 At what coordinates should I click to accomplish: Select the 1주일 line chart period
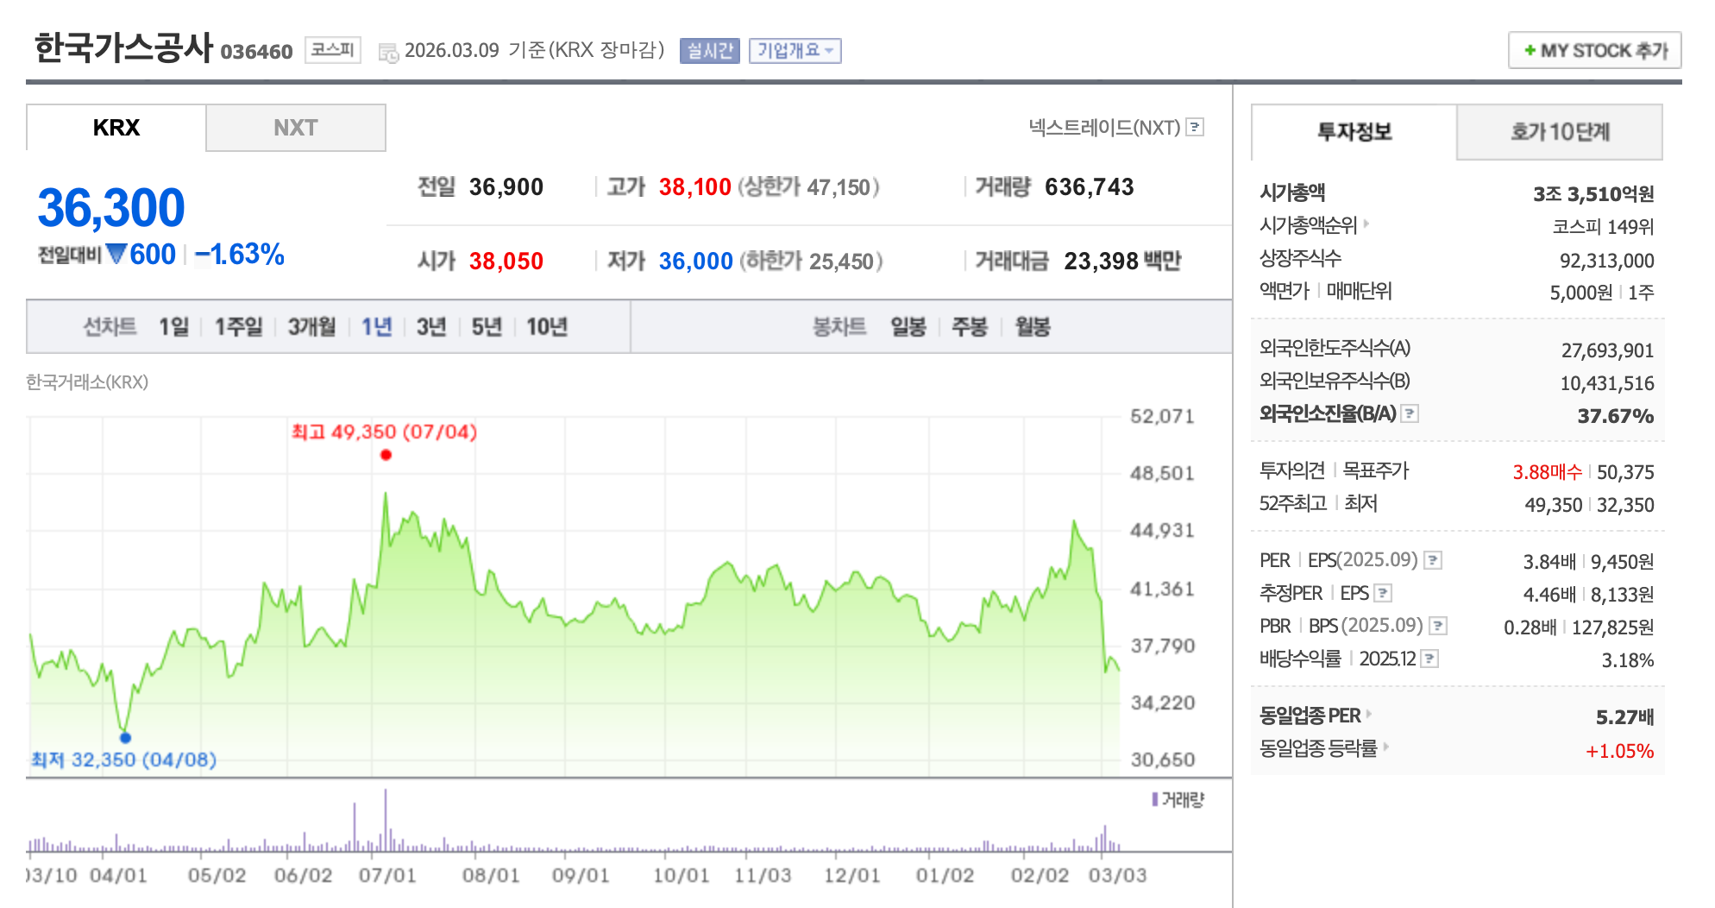point(238,326)
